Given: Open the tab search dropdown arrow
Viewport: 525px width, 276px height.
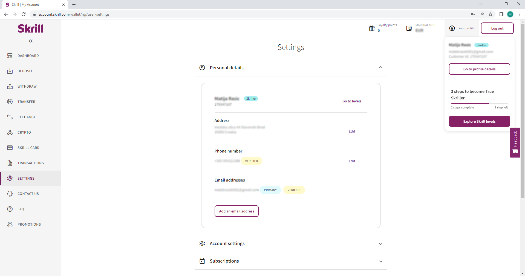Looking at the screenshot, I should 481,4.
